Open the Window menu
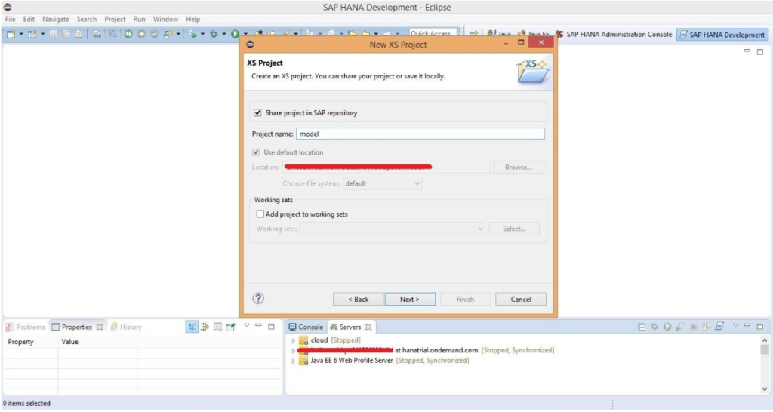This screenshot has width=773, height=412. pyautogui.click(x=165, y=19)
